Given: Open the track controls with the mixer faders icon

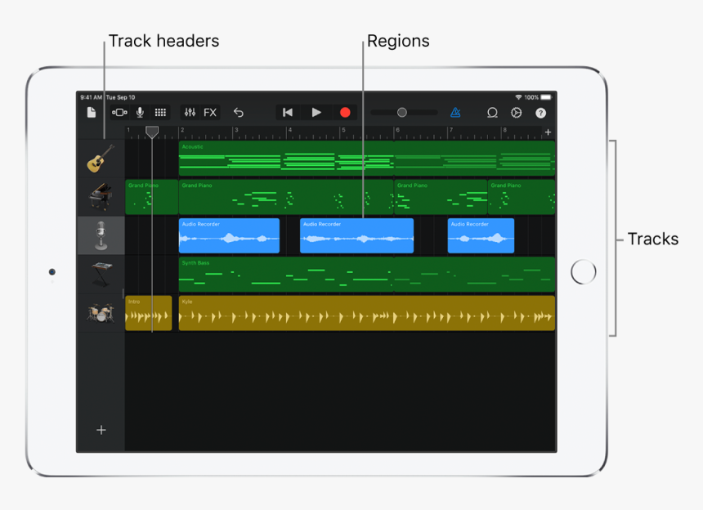Looking at the screenshot, I should (x=190, y=112).
